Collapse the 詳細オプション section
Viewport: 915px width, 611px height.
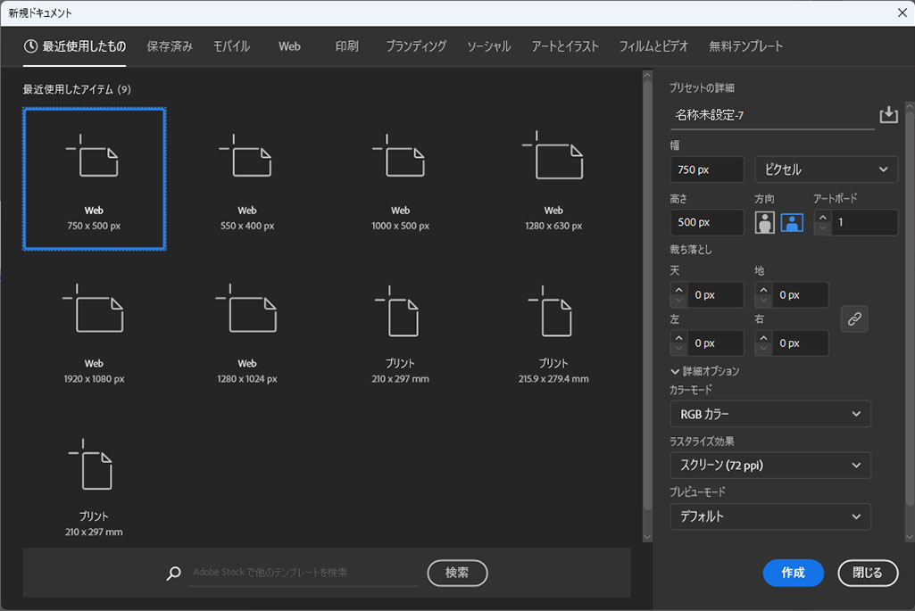(x=705, y=371)
